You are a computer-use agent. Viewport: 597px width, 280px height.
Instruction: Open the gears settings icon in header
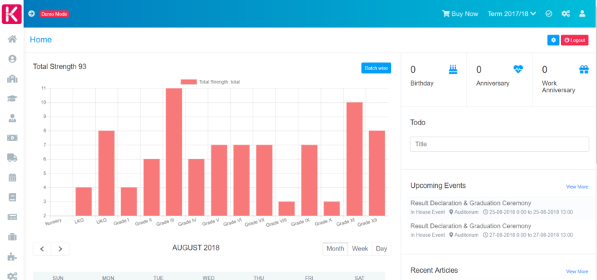tap(566, 14)
